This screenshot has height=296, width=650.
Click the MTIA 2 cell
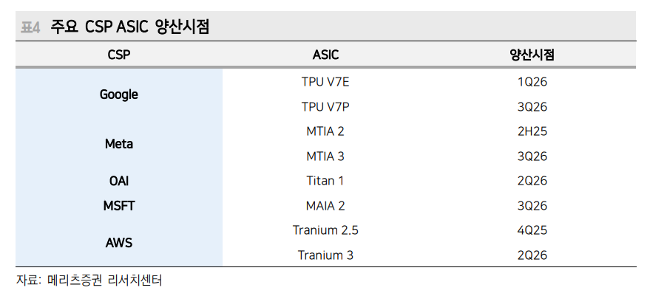pyautogui.click(x=325, y=131)
